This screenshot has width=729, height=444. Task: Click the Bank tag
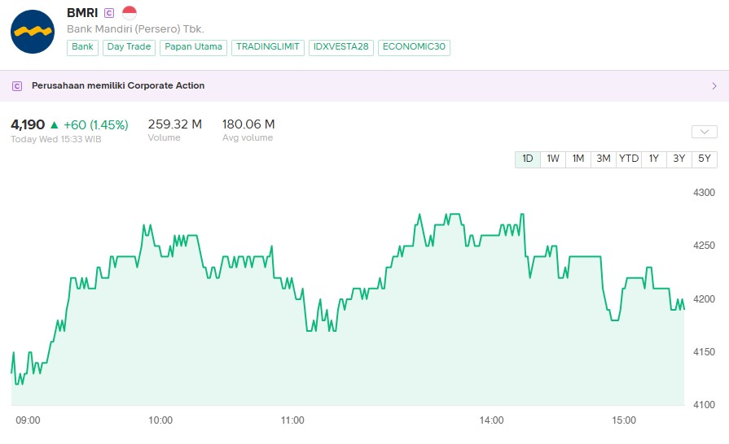pos(82,47)
